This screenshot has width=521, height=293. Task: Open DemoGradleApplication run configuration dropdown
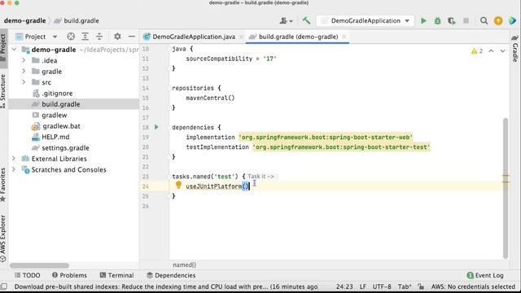click(x=366, y=20)
